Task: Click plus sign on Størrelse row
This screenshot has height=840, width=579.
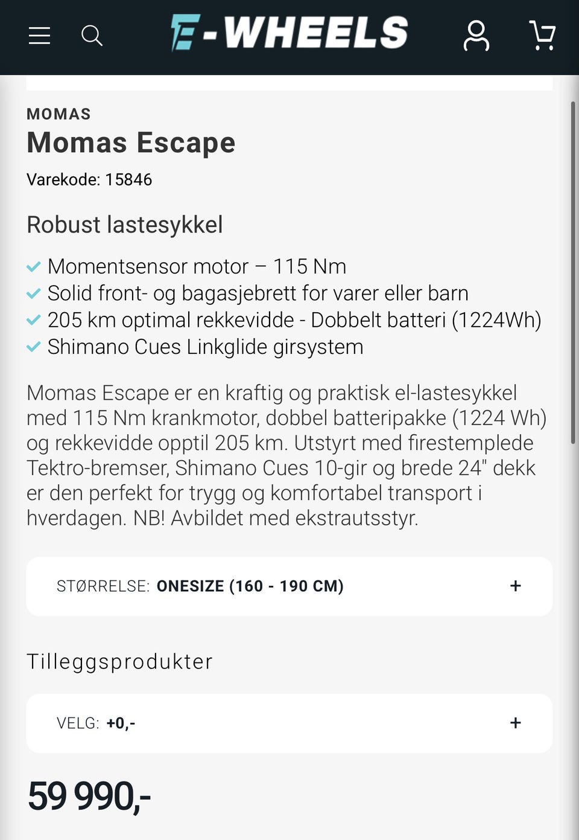Action: coord(515,586)
